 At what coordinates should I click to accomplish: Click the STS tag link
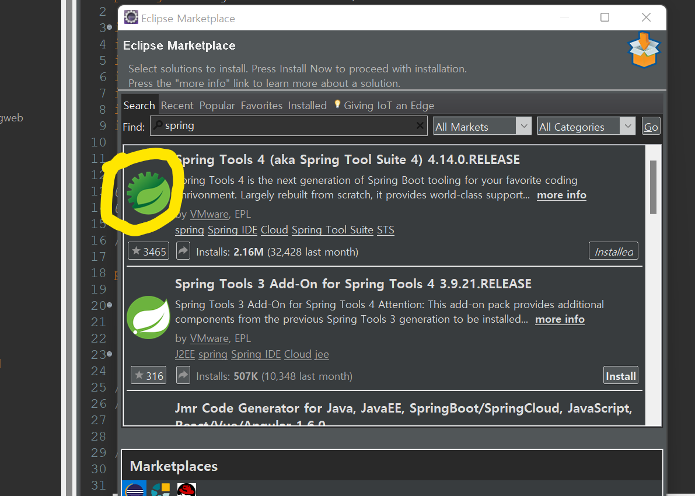click(x=386, y=229)
